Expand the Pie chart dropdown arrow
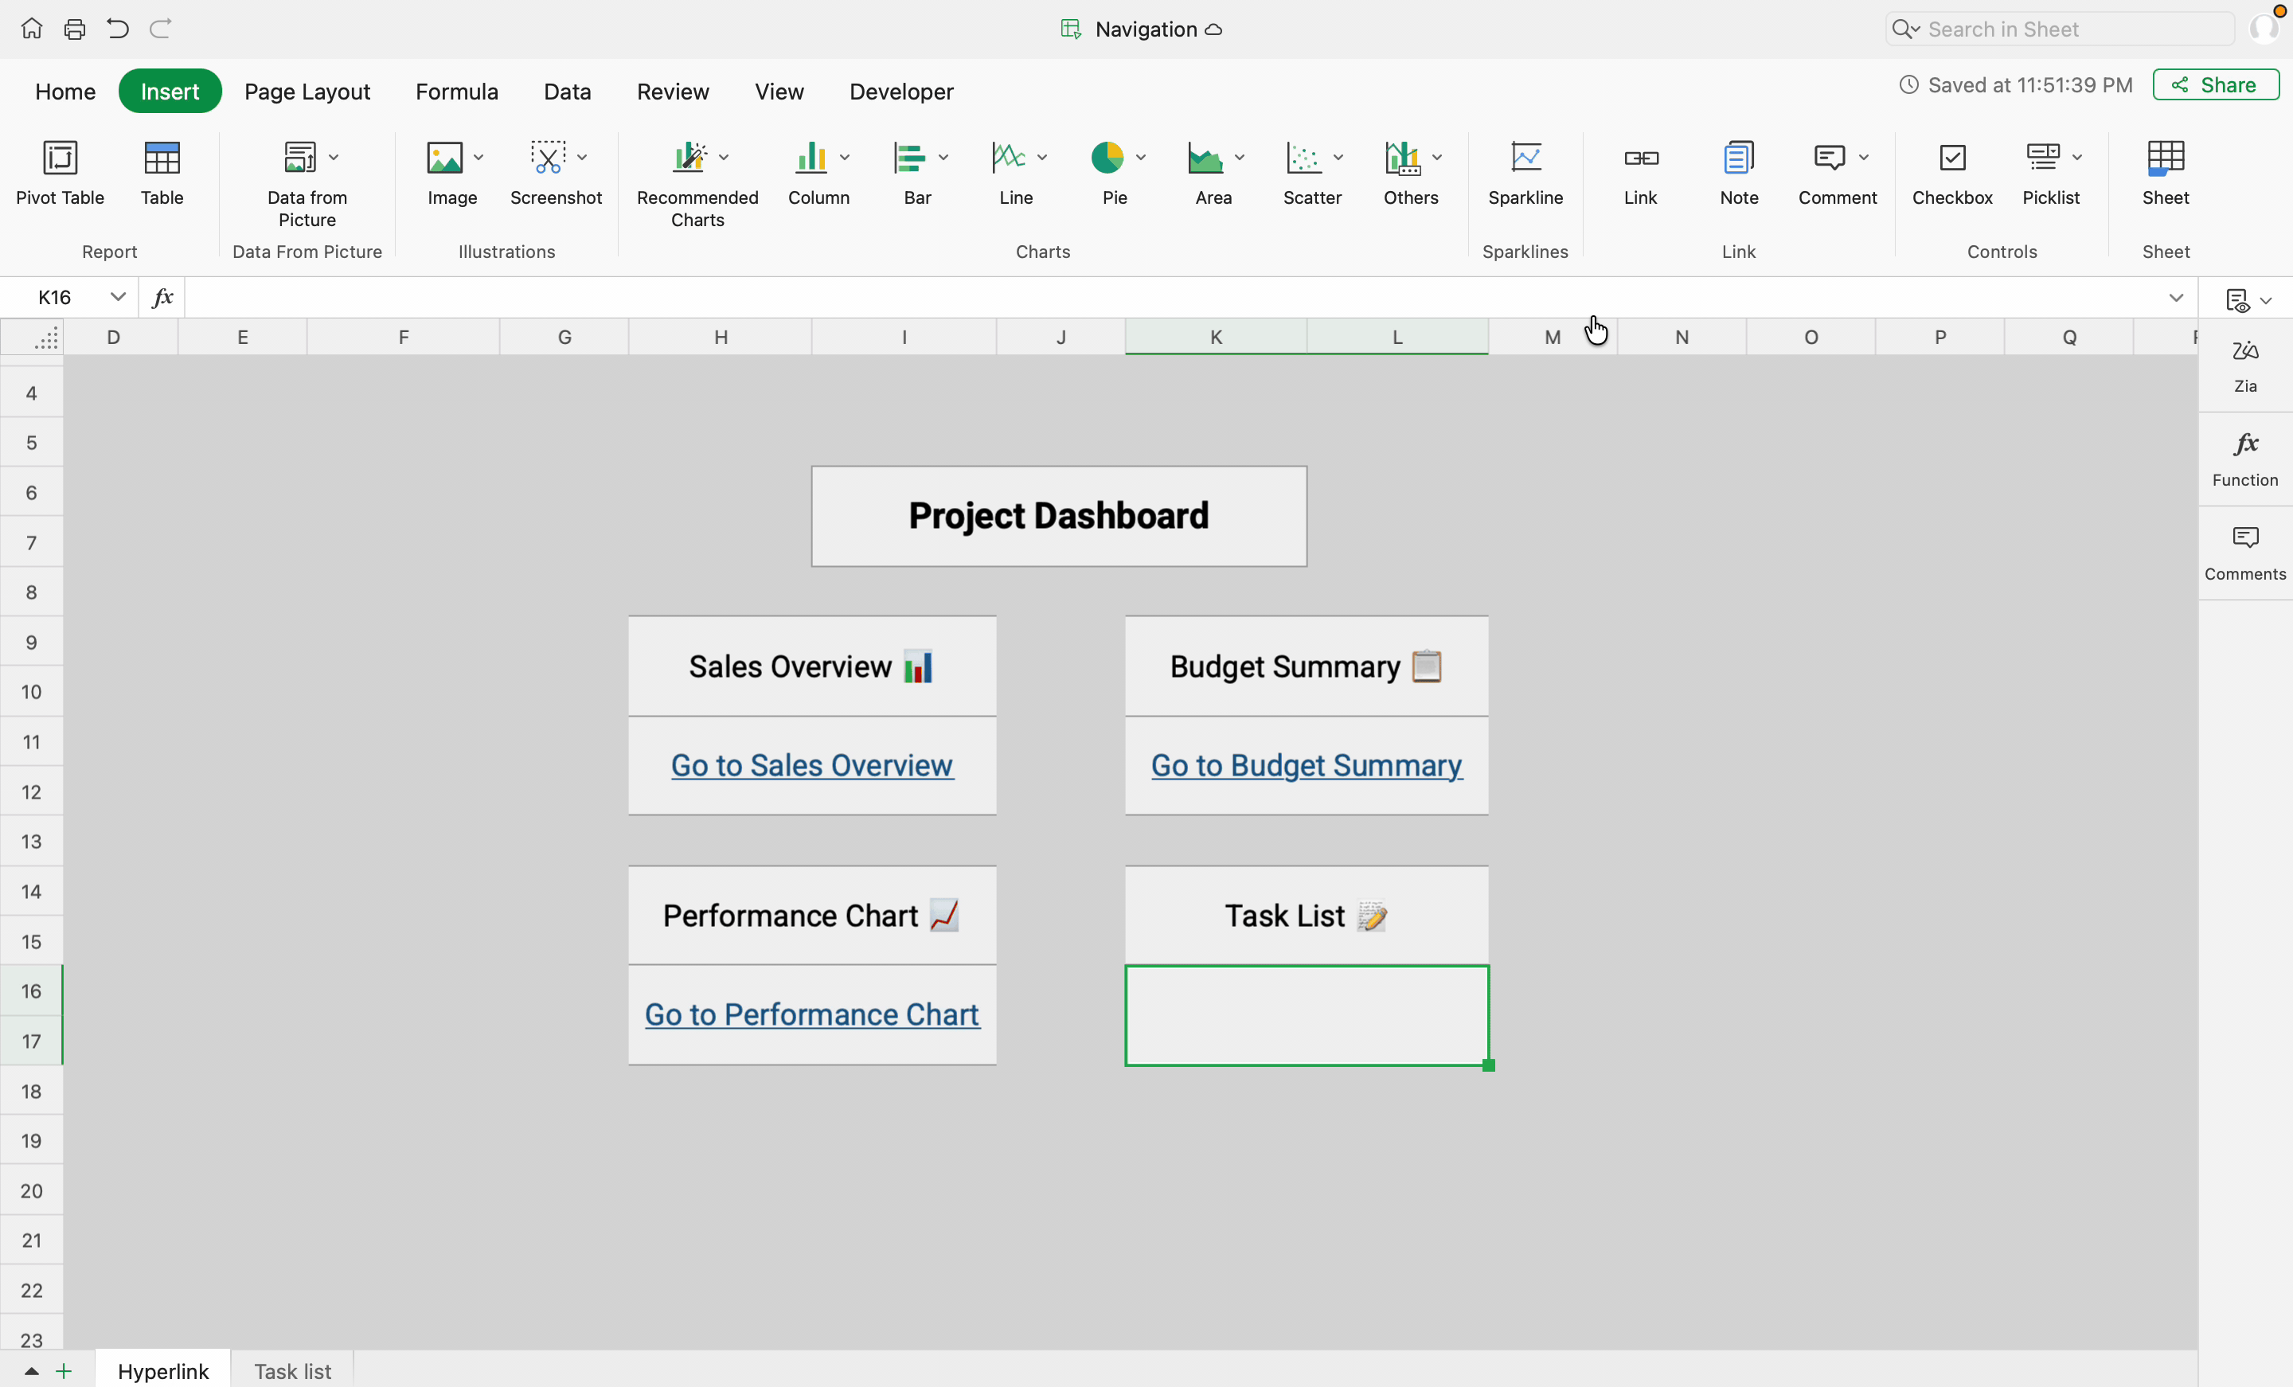 coord(1140,158)
